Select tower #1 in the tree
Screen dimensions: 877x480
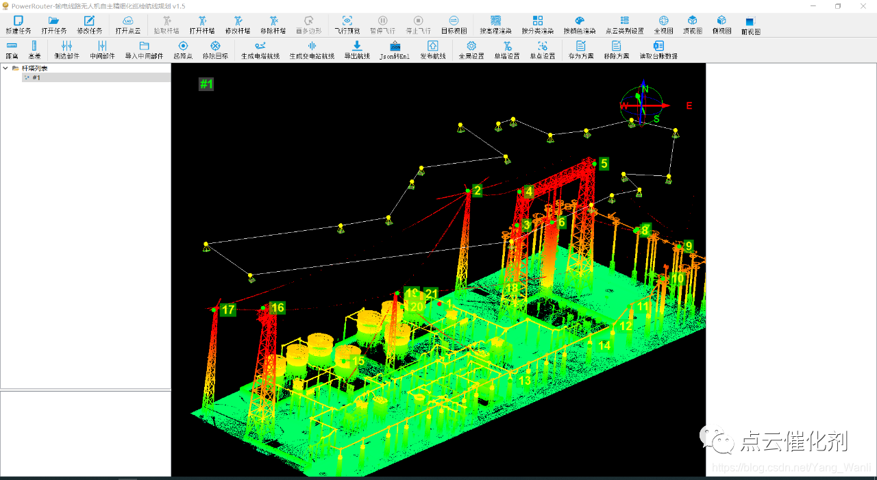36,77
